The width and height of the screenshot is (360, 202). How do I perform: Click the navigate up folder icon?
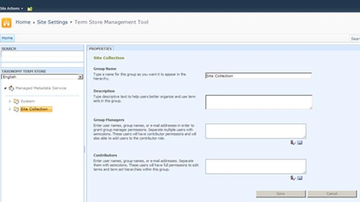pyautogui.click(x=30, y=9)
